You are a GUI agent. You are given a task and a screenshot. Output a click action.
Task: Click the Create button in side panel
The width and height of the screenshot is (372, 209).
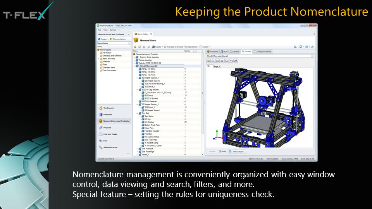click(x=102, y=39)
